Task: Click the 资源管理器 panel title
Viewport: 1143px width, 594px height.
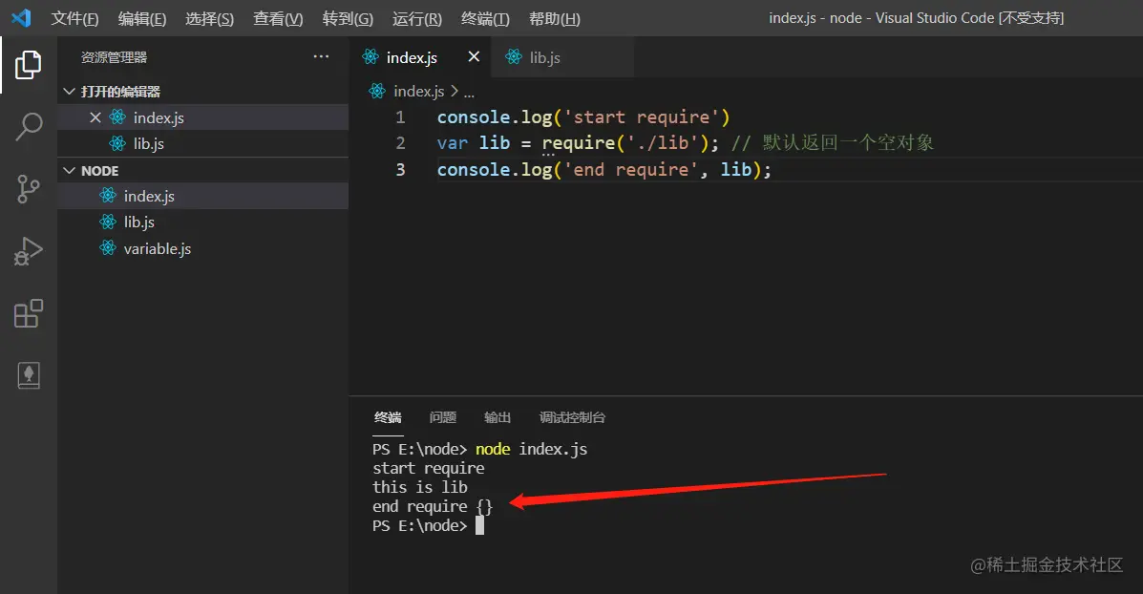Action: click(114, 57)
